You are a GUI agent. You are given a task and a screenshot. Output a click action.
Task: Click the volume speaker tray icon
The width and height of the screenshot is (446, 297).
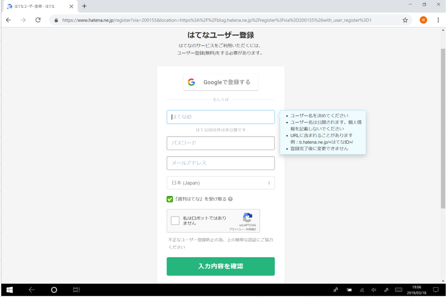pyautogui.click(x=374, y=290)
